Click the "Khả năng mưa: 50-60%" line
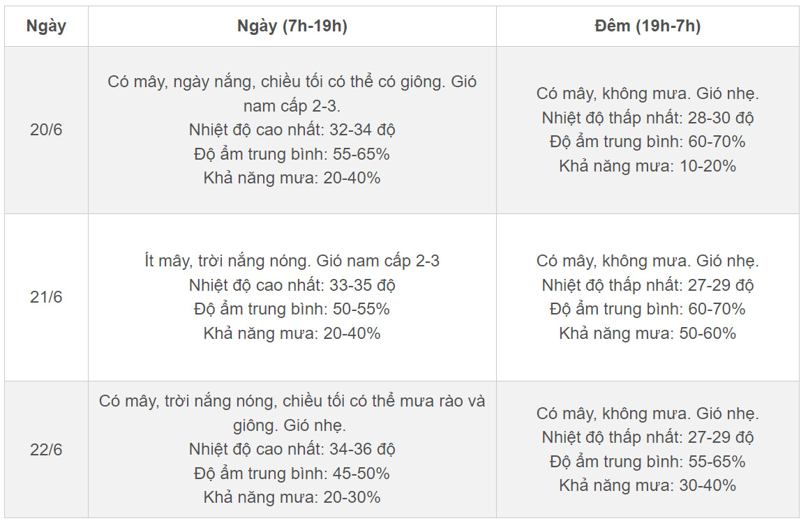 [x=647, y=333]
